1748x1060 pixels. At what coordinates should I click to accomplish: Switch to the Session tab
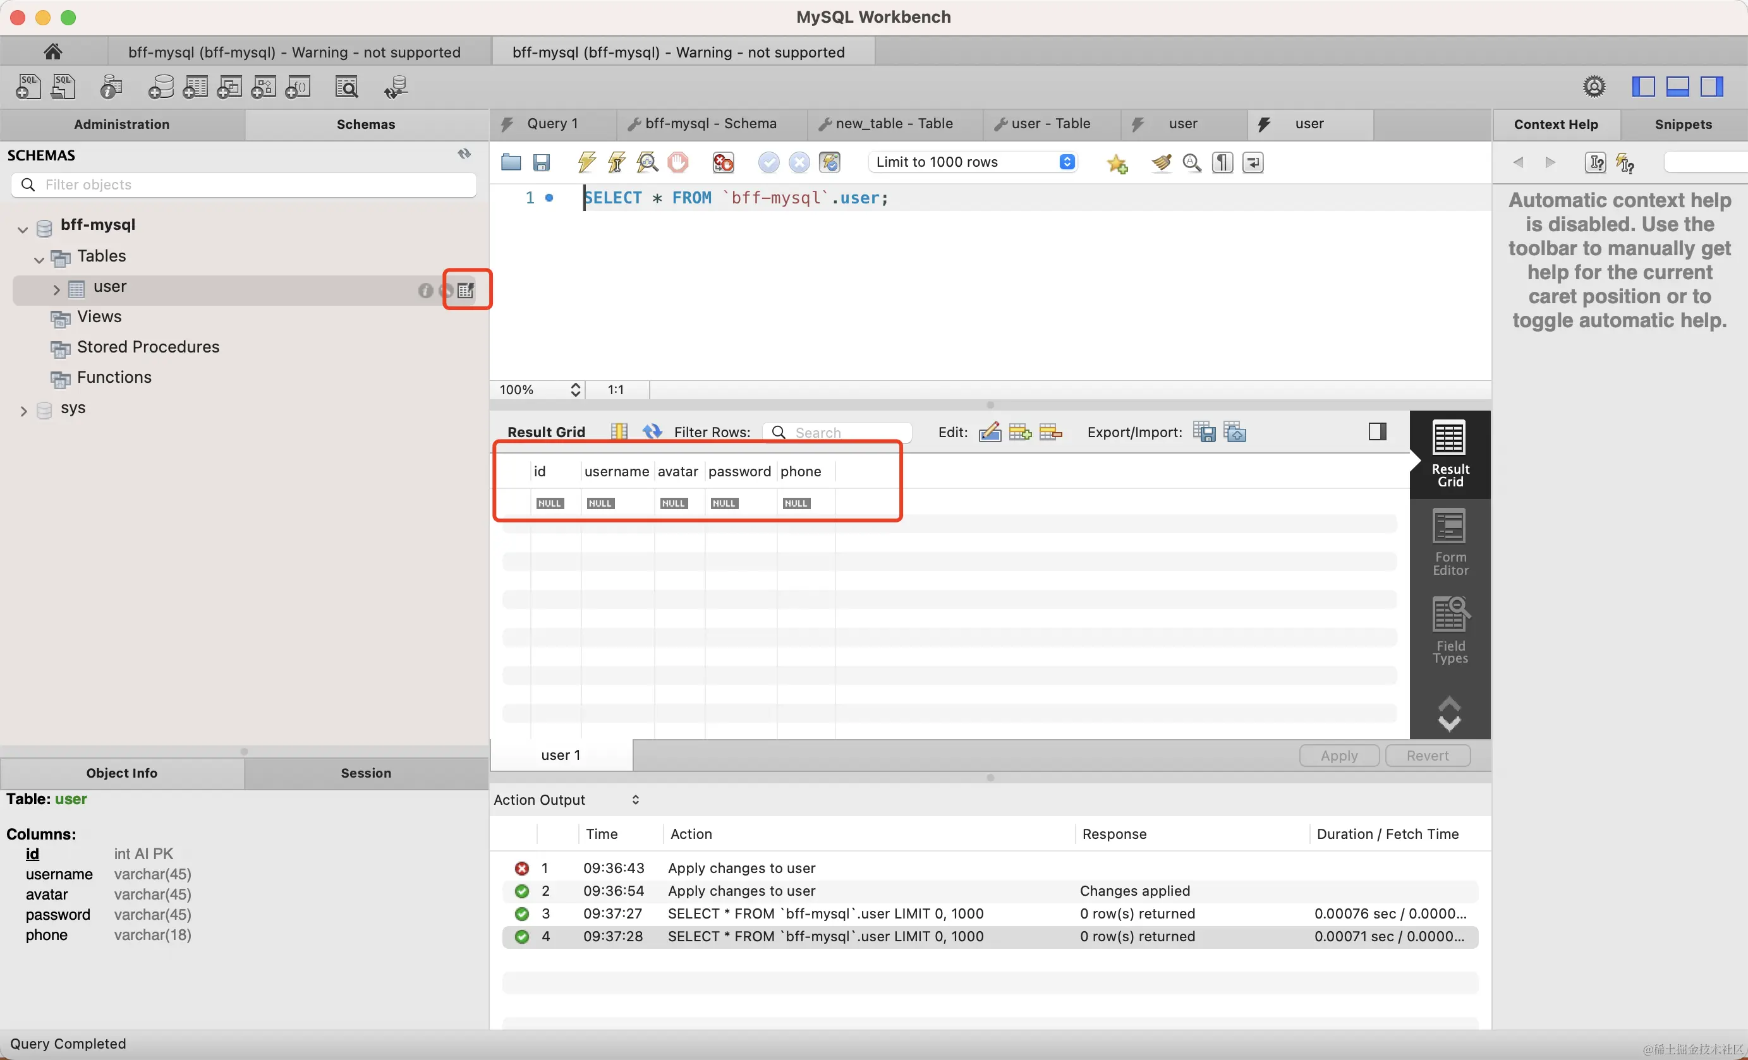[x=366, y=773]
